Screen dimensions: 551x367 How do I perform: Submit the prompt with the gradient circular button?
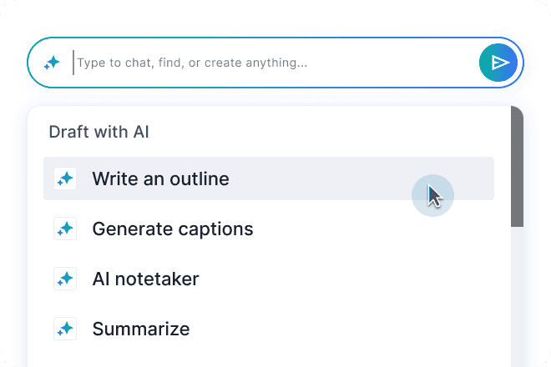pyautogui.click(x=498, y=63)
